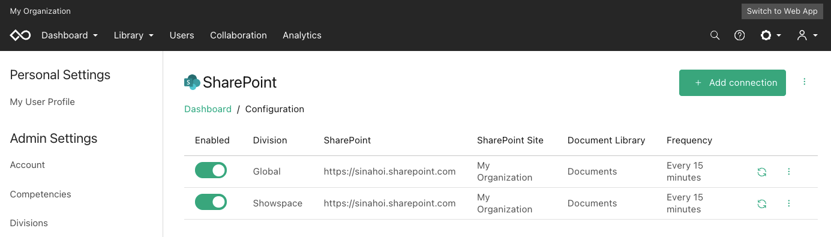Select Competencies in Admin Settings

point(41,194)
